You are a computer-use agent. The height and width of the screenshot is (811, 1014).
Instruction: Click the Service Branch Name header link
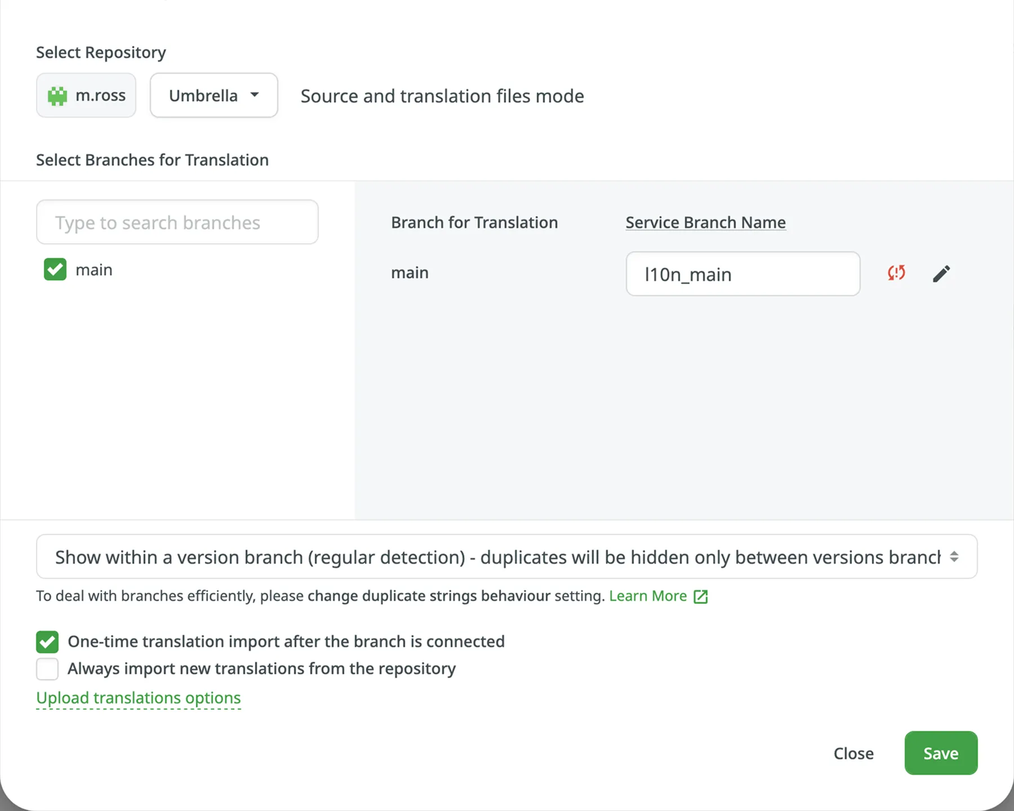pos(705,222)
